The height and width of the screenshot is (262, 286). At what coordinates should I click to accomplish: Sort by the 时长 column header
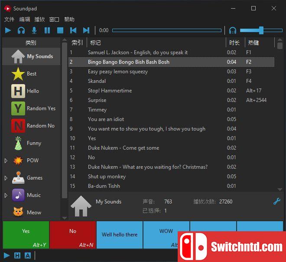click(x=235, y=43)
